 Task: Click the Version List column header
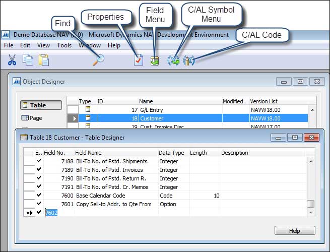[x=263, y=101]
